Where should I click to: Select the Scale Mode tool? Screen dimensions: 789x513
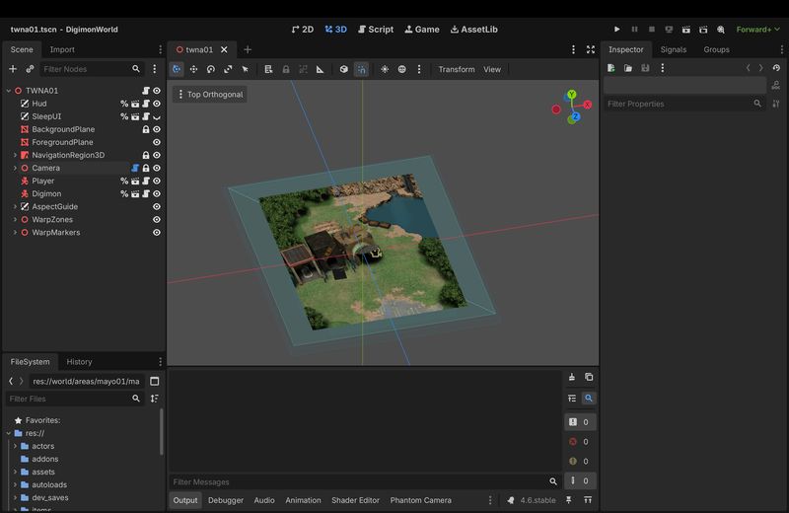[x=228, y=69]
